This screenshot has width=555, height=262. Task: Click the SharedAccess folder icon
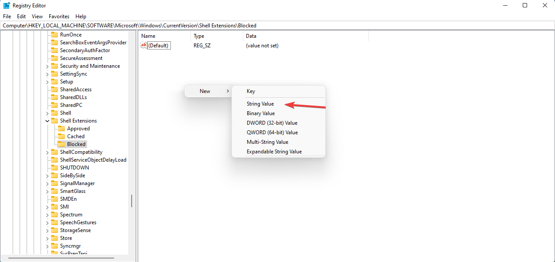(54, 90)
